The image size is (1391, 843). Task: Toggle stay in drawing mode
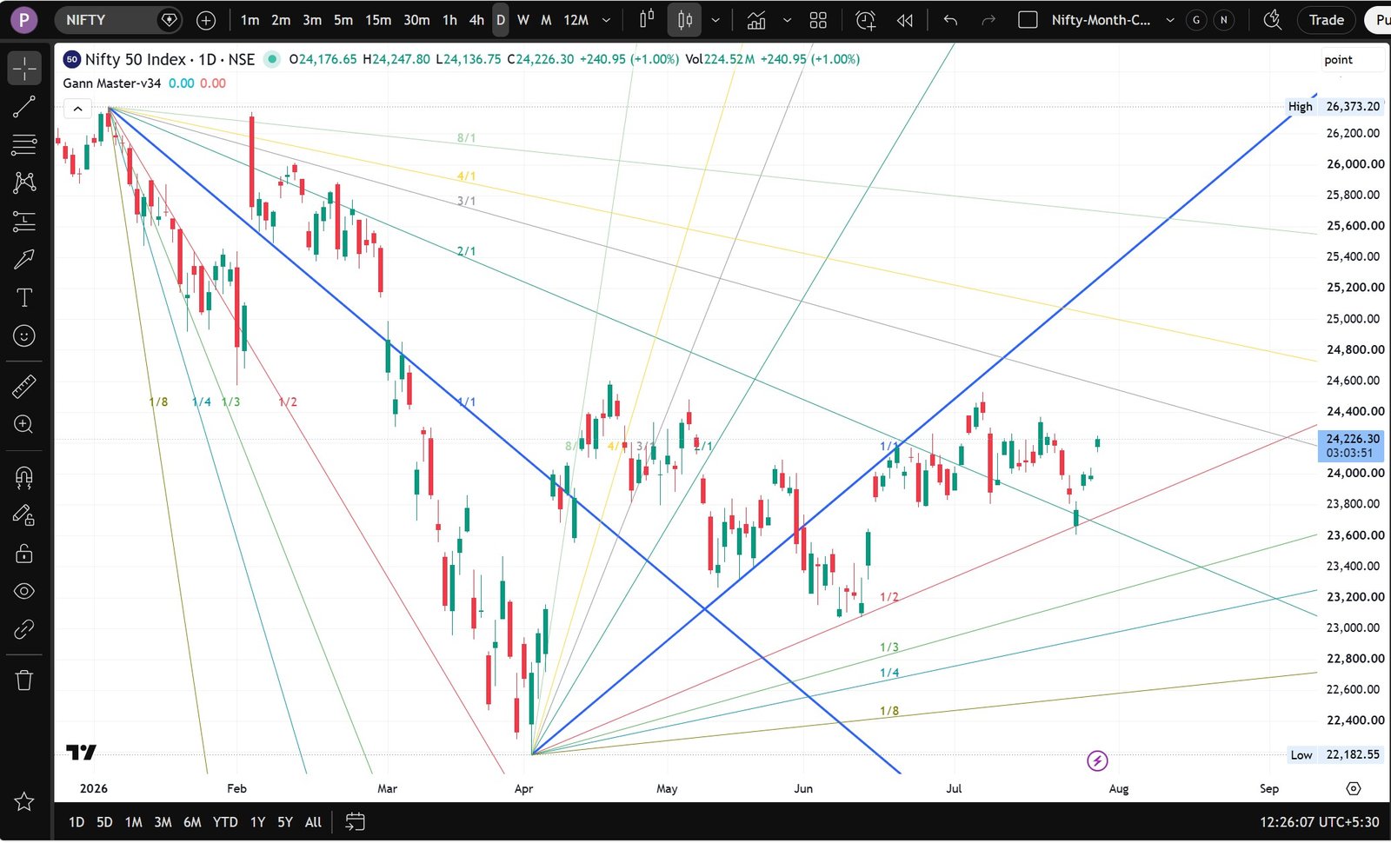click(x=24, y=515)
